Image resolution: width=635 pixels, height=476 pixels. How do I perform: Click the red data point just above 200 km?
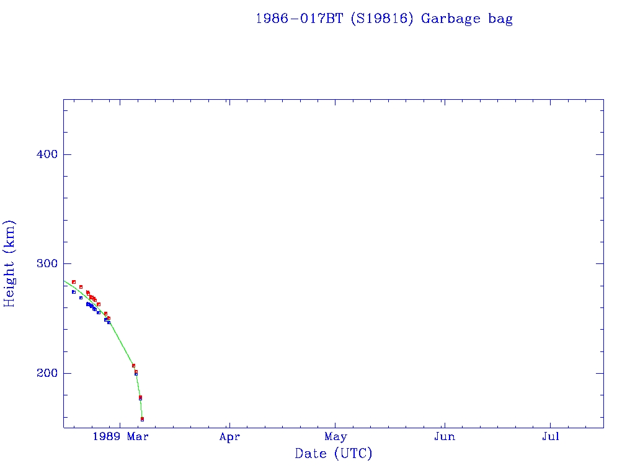click(133, 366)
